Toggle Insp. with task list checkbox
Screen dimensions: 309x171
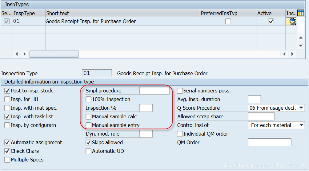(x=7, y=116)
